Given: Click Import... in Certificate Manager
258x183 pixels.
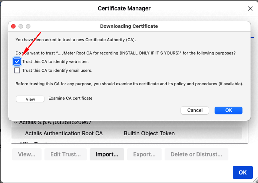Looking at the screenshot, I should click(107, 154).
